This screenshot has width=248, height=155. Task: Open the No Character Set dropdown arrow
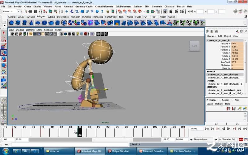[215, 139]
